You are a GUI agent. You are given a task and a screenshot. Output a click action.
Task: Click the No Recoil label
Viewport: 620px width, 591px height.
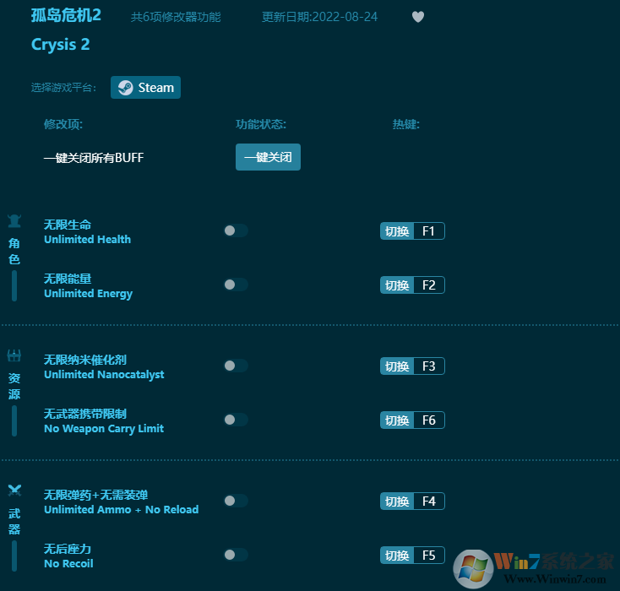pyautogui.click(x=68, y=564)
